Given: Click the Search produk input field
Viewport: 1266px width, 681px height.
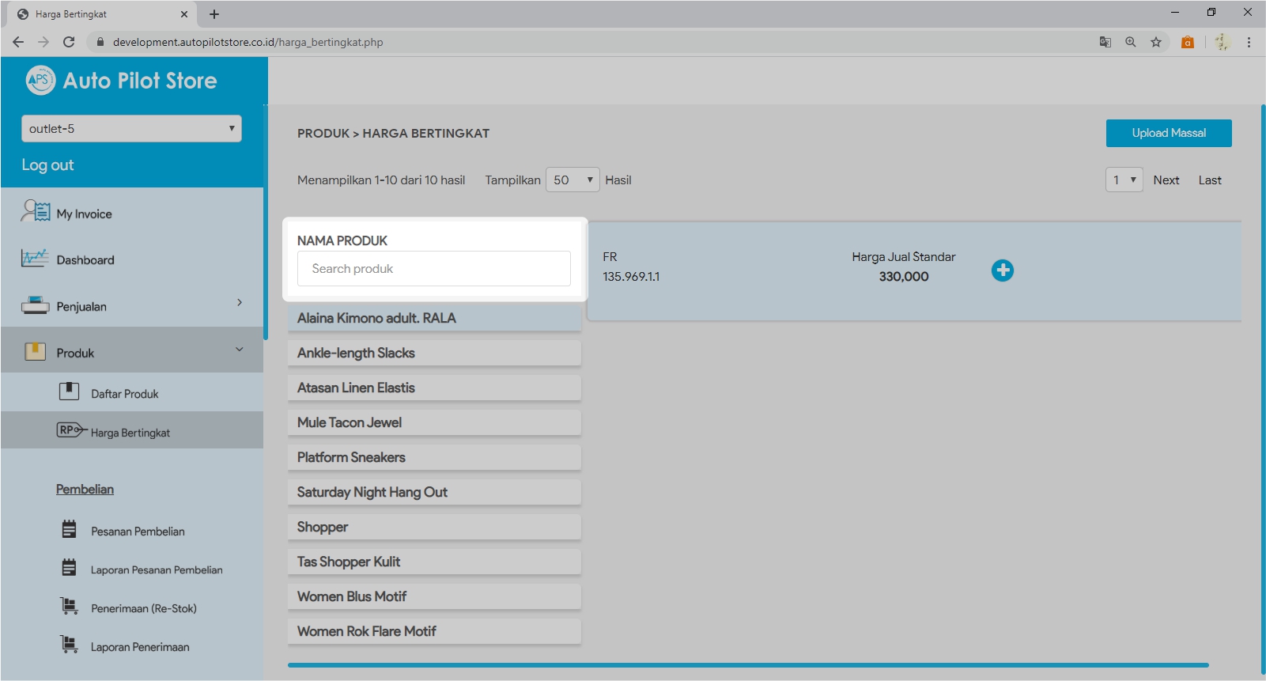Looking at the screenshot, I should tap(433, 269).
